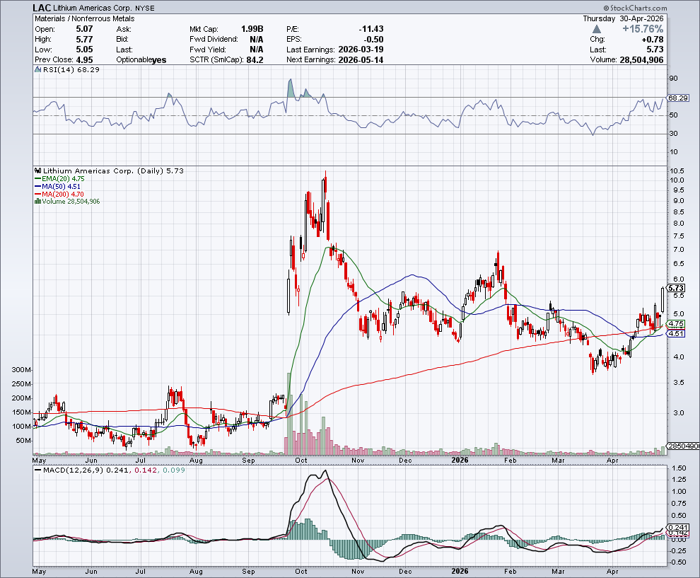Click the LAC ticker symbol
This screenshot has height=578, width=700.
[x=42, y=8]
